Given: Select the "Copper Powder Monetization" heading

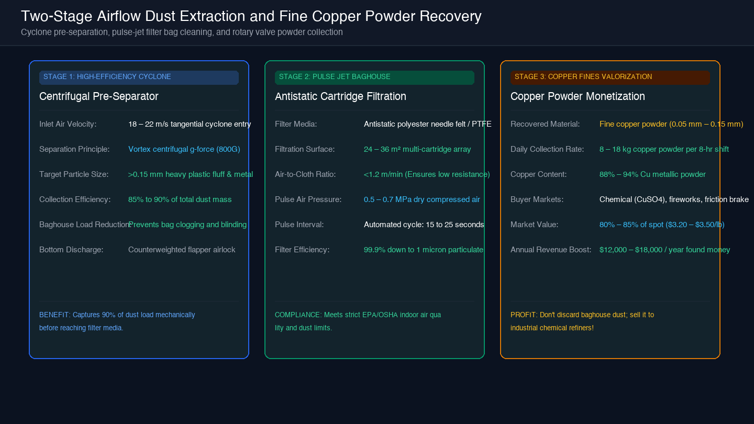Looking at the screenshot, I should click(x=578, y=96).
